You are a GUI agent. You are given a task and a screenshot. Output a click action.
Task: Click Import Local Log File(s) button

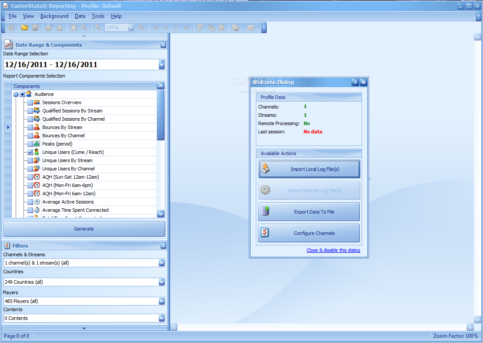pos(309,169)
